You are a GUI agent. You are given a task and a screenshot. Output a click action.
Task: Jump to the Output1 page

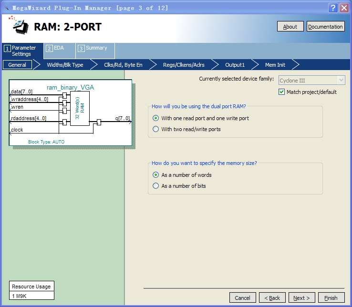point(235,65)
